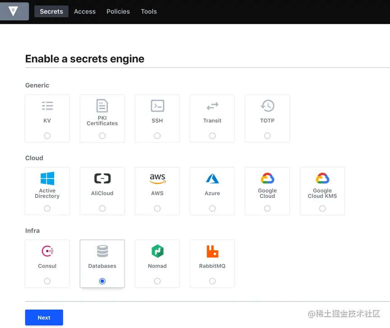Select the Active Directory radio button

47,208
